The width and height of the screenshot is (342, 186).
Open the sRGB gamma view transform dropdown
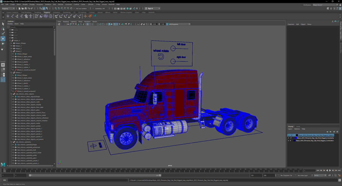coord(179,24)
